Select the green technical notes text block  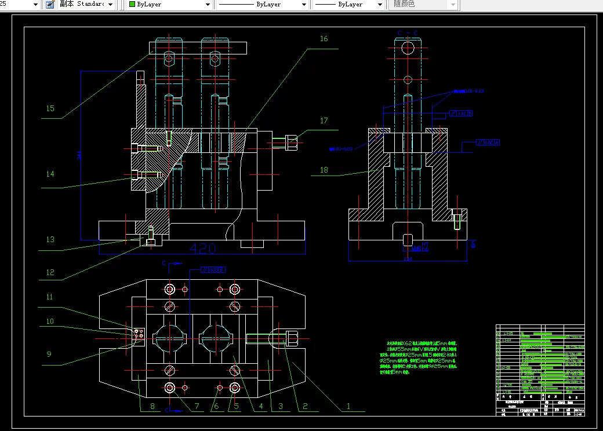pyautogui.click(x=419, y=357)
